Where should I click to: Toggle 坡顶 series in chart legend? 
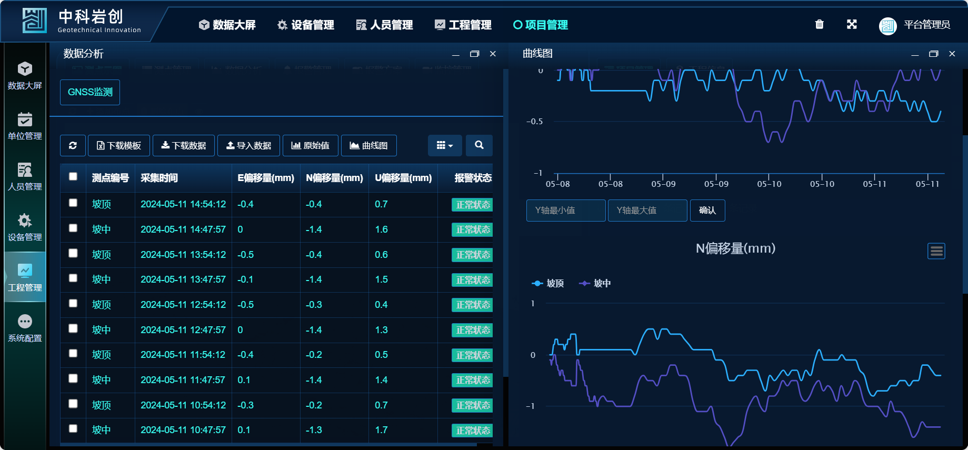pos(548,283)
